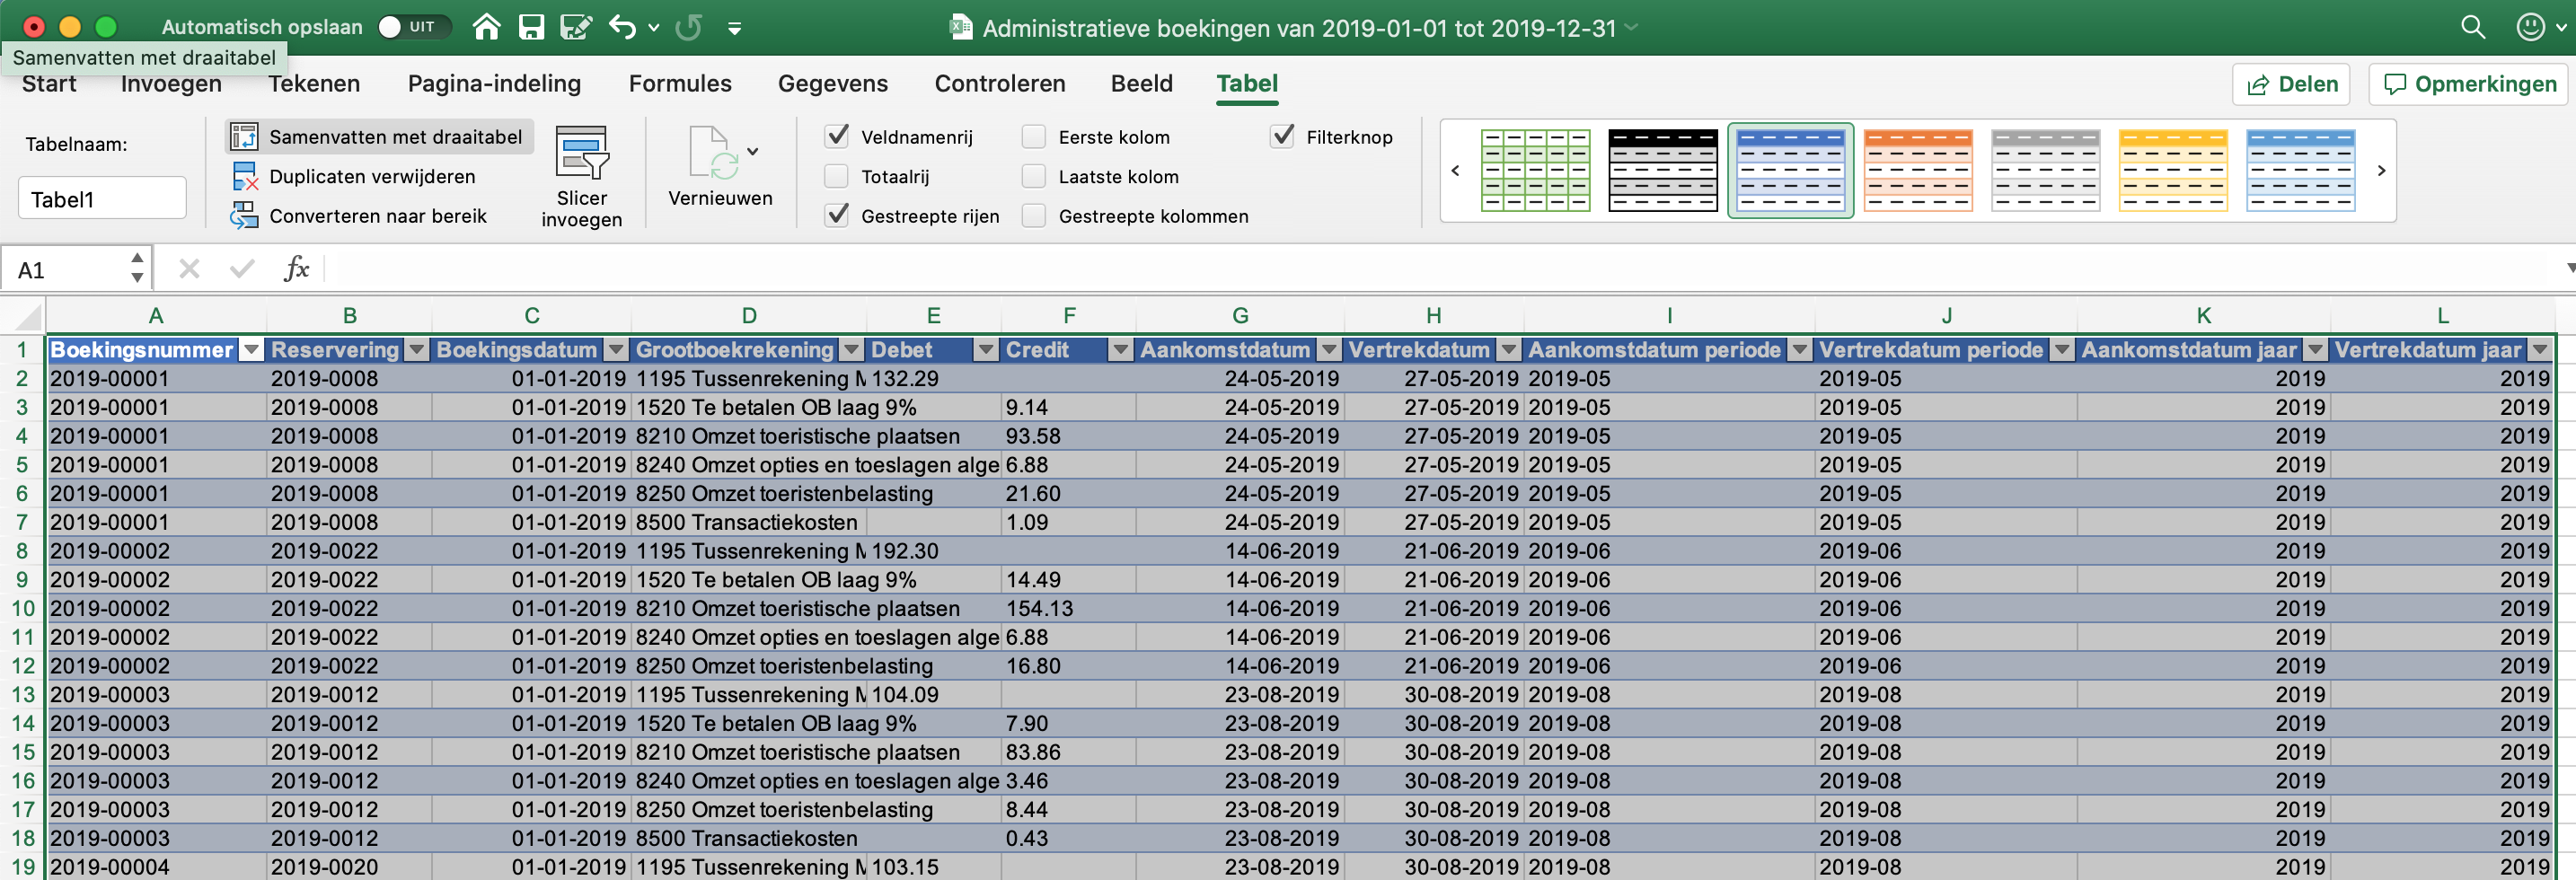Click the select-all corner triangle
2576x880 pixels.
coord(27,317)
